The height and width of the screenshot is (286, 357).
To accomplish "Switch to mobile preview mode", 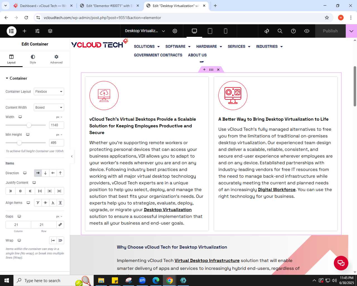I will 226,31.
